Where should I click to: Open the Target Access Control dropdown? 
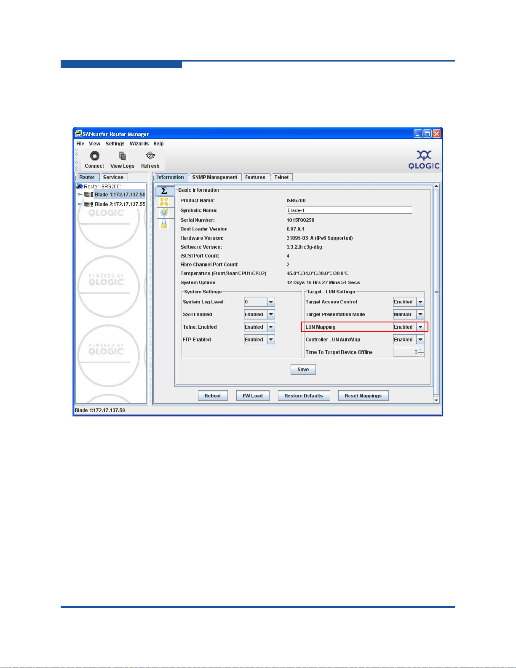tap(420, 302)
